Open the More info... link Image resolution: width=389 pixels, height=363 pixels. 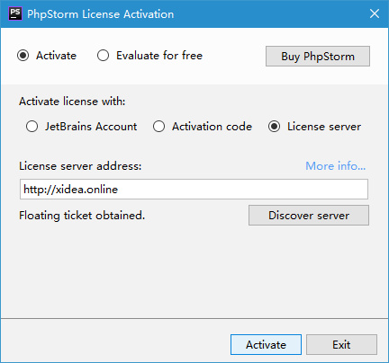pos(336,166)
